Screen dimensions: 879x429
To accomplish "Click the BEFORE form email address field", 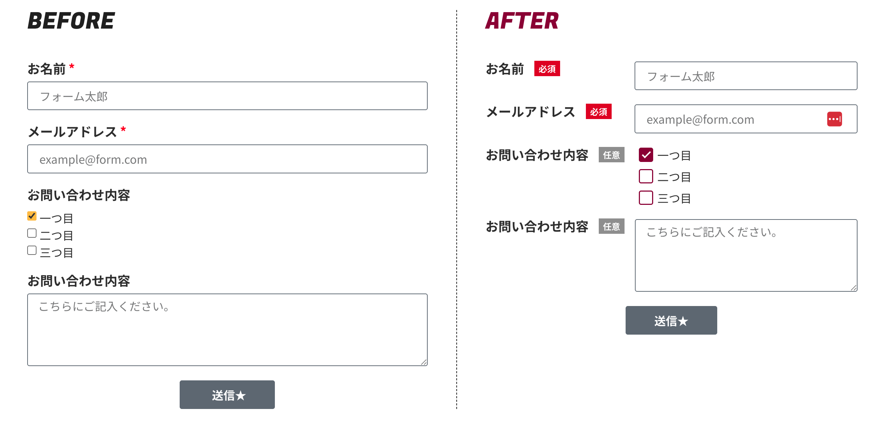I will (227, 159).
